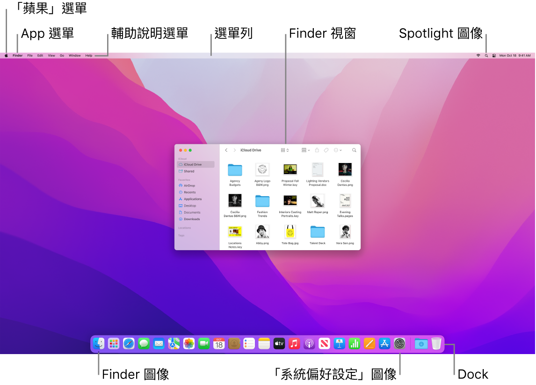Click the Share icon in the Finder toolbar
The height and width of the screenshot is (385, 536).
coord(317,150)
